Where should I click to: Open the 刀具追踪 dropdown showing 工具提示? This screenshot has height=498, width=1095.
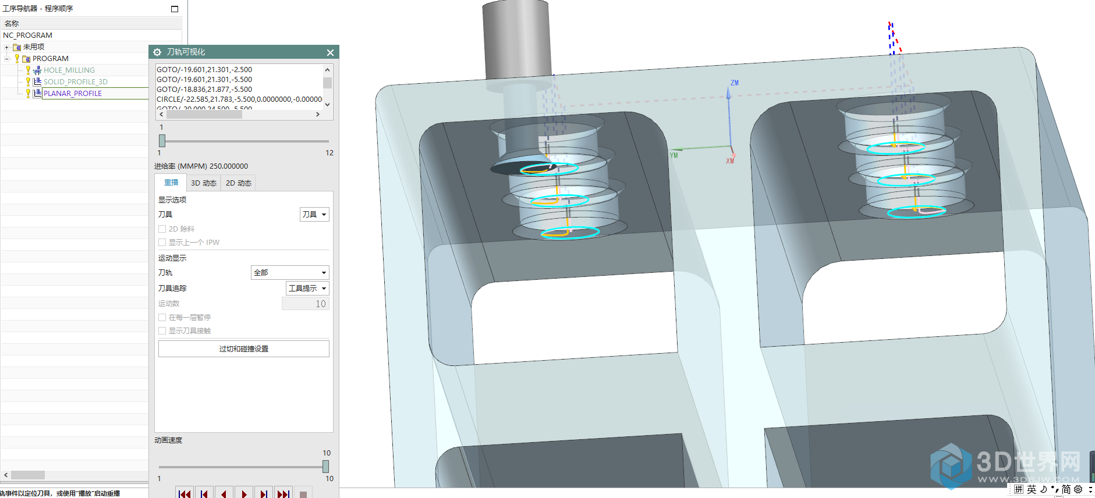tap(307, 289)
